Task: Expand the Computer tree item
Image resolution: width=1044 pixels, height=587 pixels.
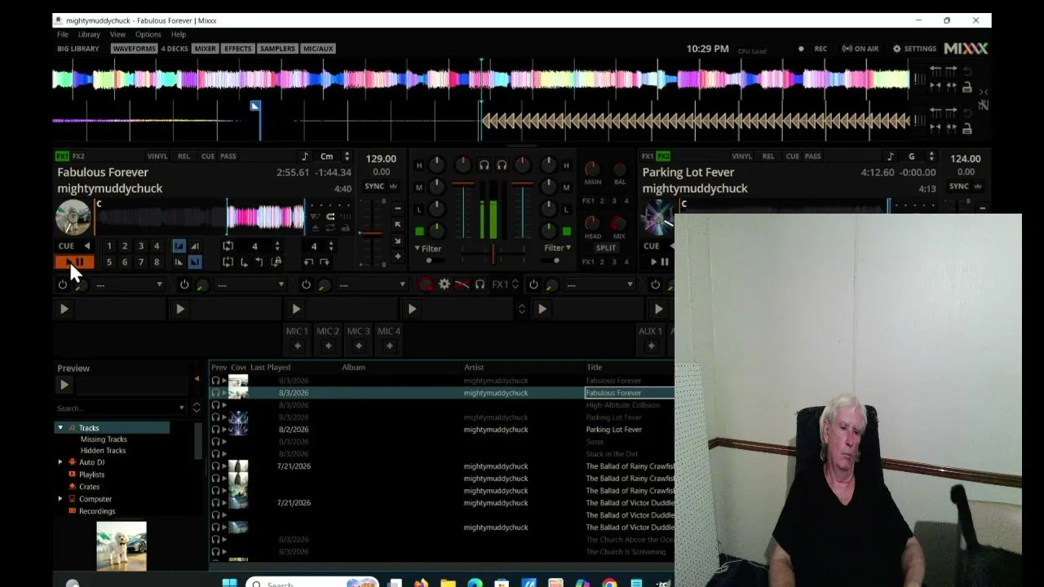Action: pyautogui.click(x=60, y=499)
